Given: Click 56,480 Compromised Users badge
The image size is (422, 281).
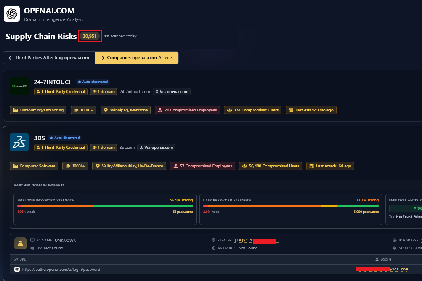Looking at the screenshot, I should pyautogui.click(x=271, y=166).
